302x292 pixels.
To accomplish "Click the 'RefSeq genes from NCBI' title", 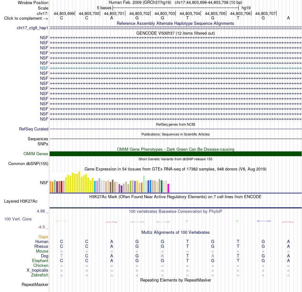I will (176, 124).
